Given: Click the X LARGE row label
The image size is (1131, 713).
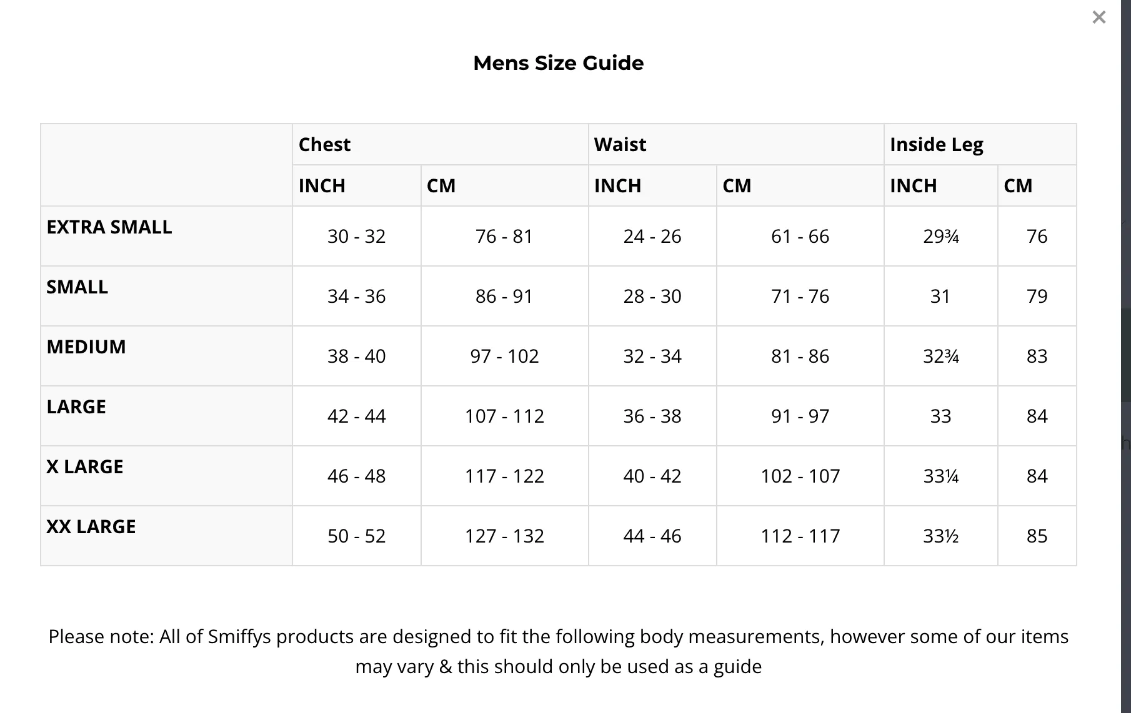Looking at the screenshot, I should click(x=85, y=466).
